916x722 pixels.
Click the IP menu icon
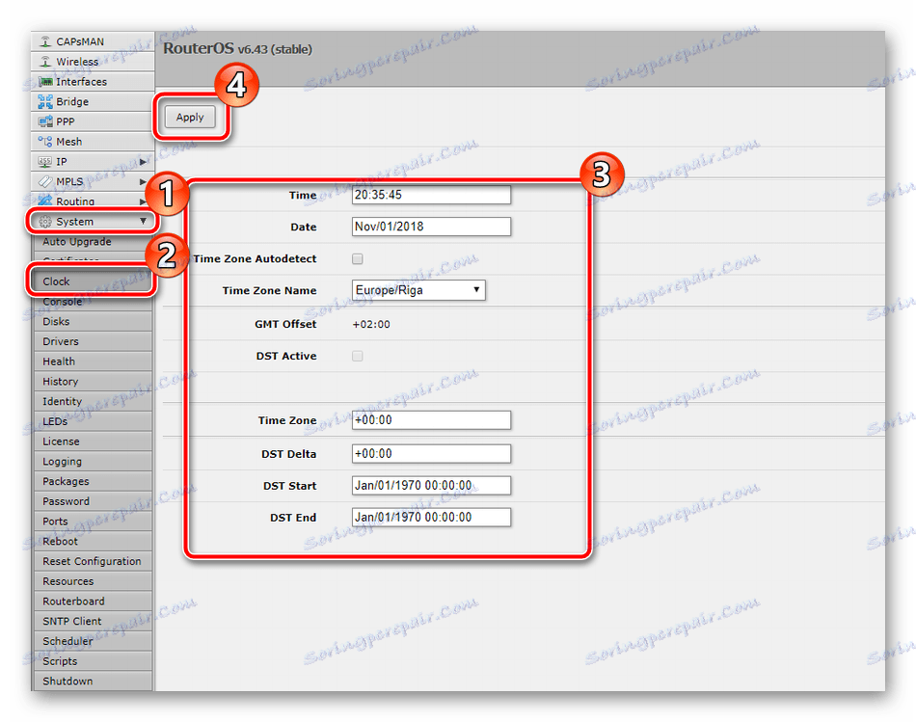pos(45,161)
